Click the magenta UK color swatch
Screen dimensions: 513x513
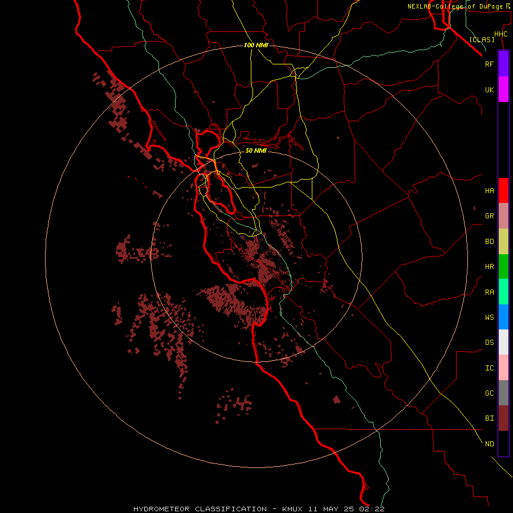pyautogui.click(x=503, y=89)
